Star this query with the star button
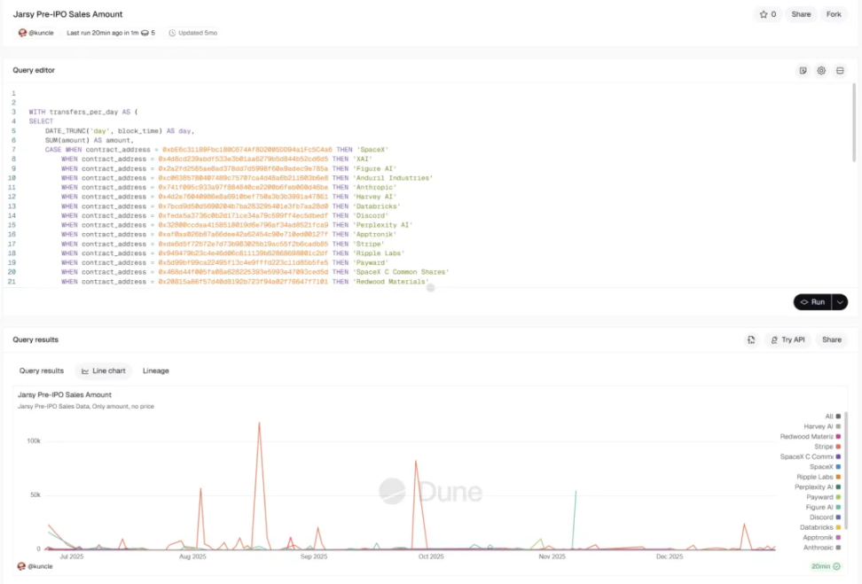Image resolution: width=862 pixels, height=584 pixels. coord(766,14)
